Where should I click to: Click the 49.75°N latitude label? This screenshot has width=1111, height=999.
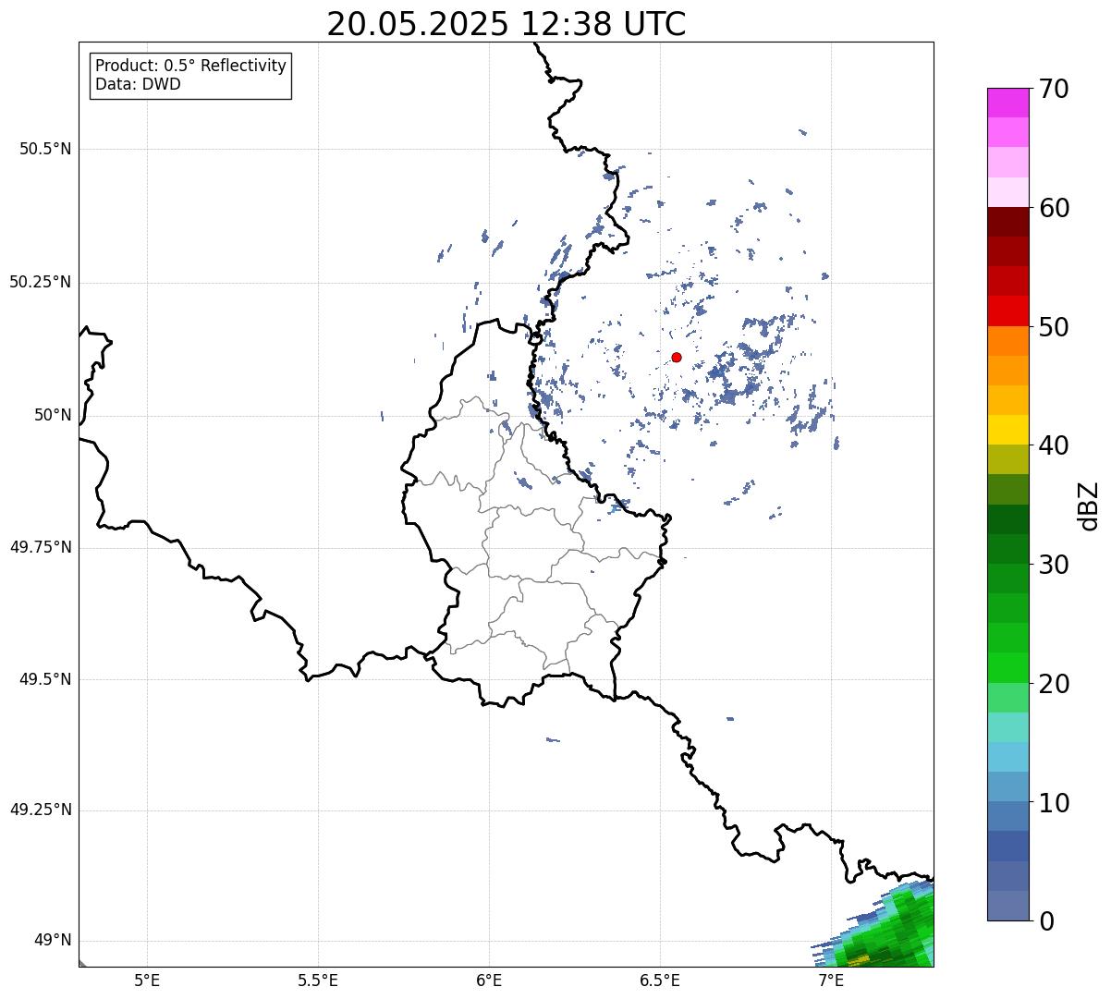tap(41, 547)
